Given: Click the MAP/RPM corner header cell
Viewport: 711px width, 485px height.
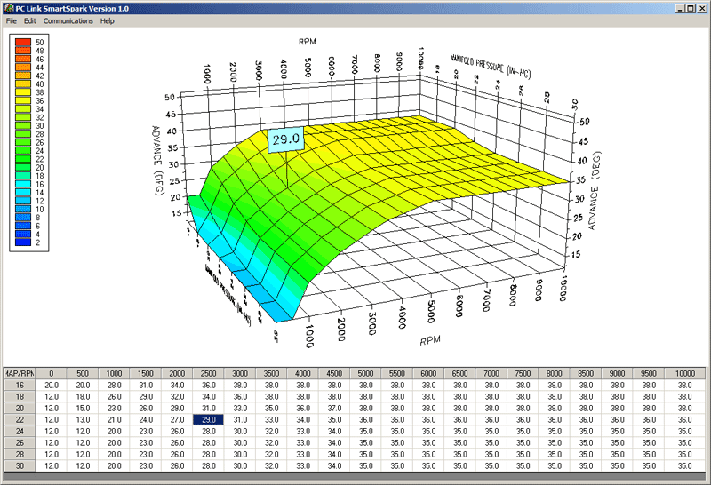Looking at the screenshot, I should coord(19,373).
